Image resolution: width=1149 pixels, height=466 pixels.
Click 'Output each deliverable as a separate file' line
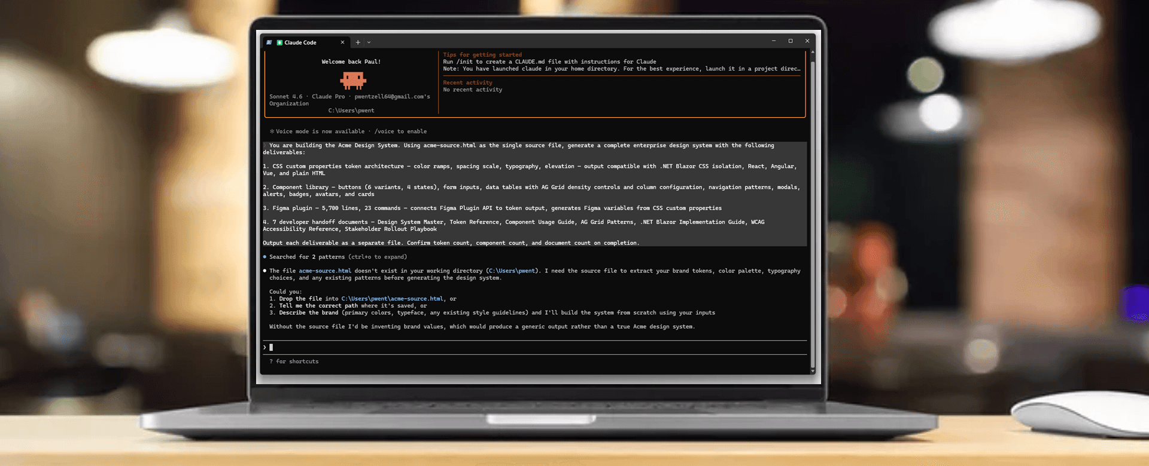(x=451, y=243)
